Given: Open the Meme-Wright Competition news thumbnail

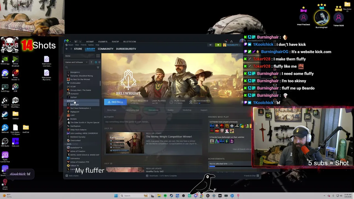Looking at the screenshot, I should 125,143.
